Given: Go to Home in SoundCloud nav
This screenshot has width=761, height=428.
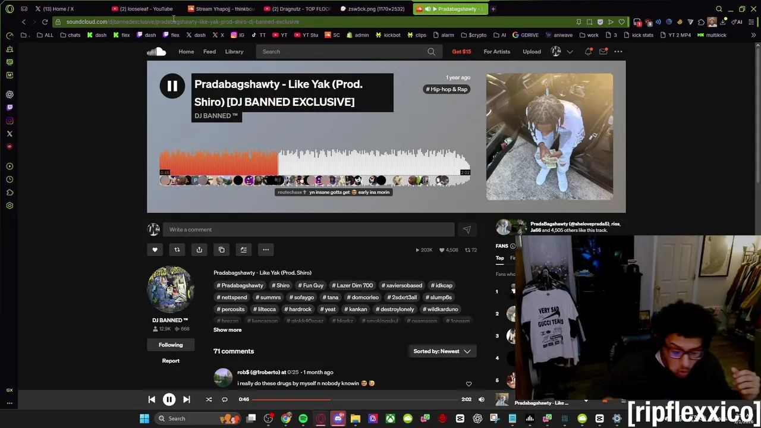Looking at the screenshot, I should (x=186, y=52).
